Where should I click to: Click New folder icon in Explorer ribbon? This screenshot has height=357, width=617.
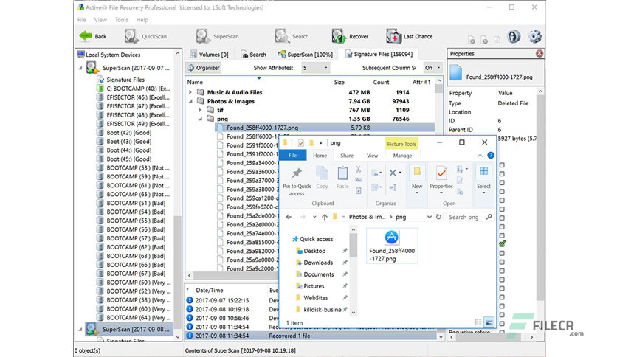click(417, 179)
